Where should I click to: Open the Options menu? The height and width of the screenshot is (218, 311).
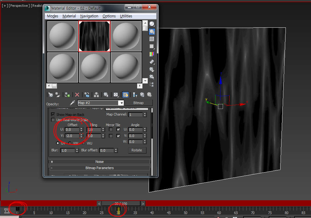(109, 16)
